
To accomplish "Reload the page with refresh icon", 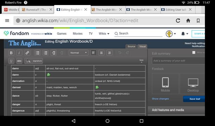I will (x=178, y=20).
